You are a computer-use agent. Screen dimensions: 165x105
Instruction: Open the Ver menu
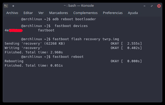click(x=41, y=13)
